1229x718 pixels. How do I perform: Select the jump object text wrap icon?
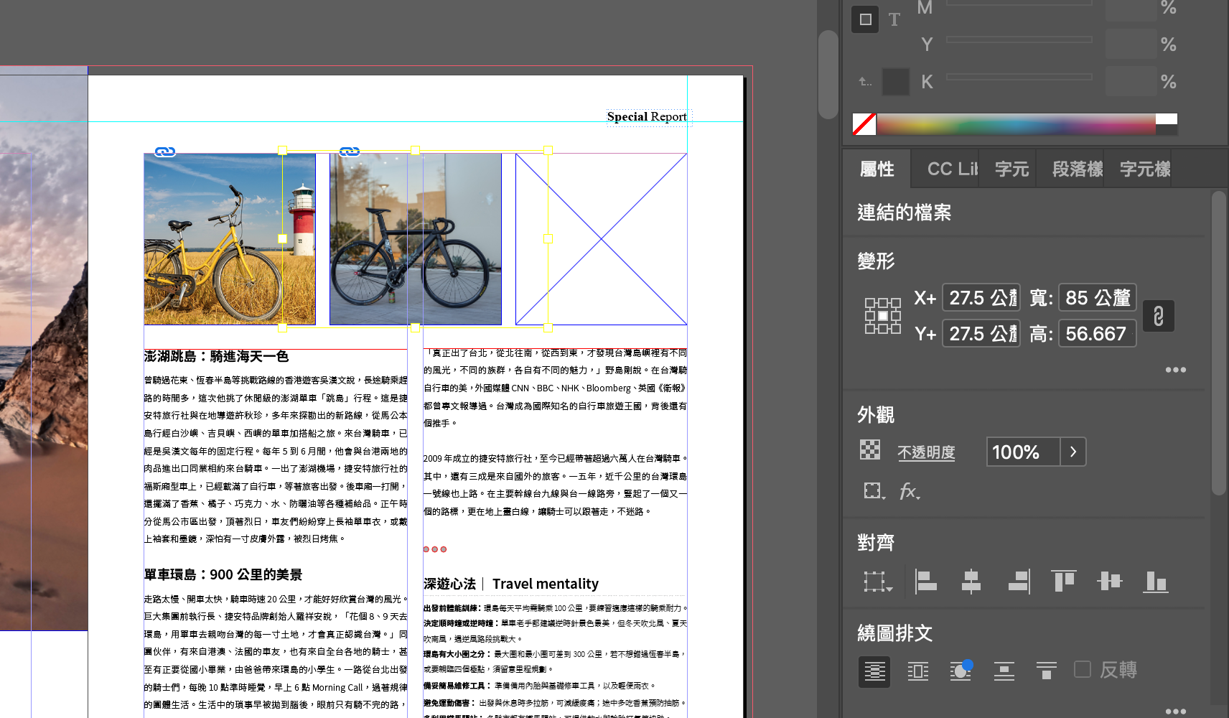(x=1004, y=671)
